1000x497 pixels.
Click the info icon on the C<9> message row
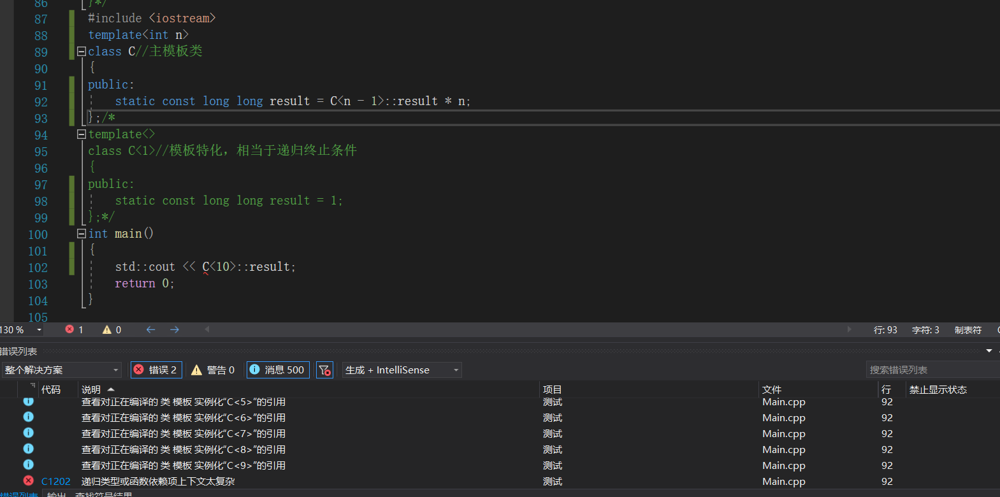click(29, 465)
